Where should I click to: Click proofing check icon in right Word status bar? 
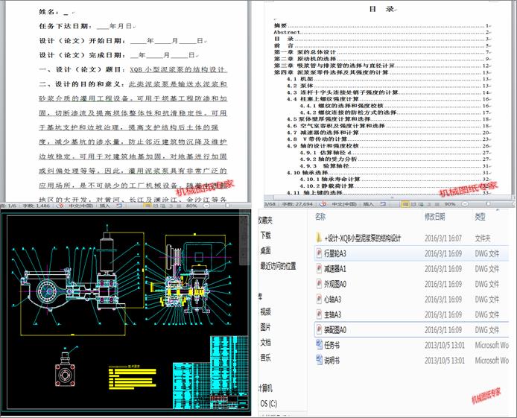point(323,204)
